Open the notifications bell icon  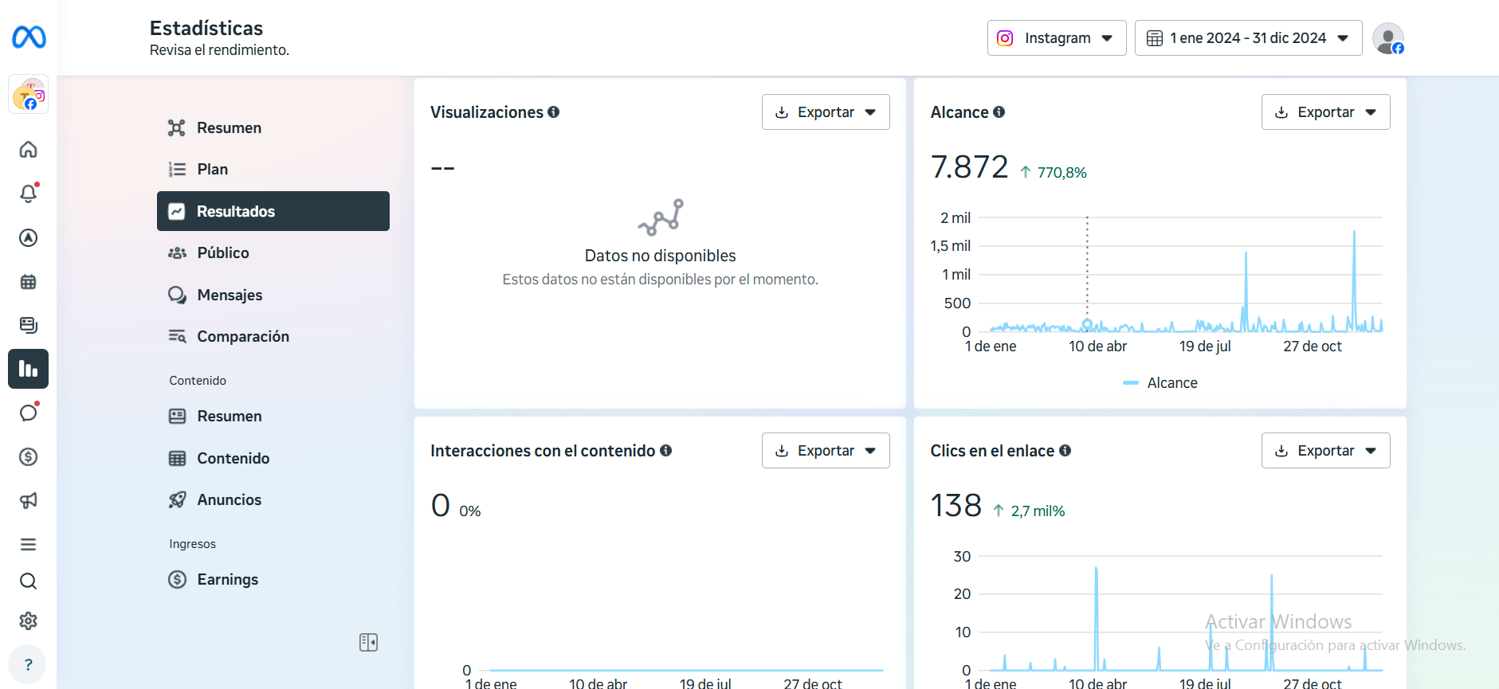click(29, 194)
